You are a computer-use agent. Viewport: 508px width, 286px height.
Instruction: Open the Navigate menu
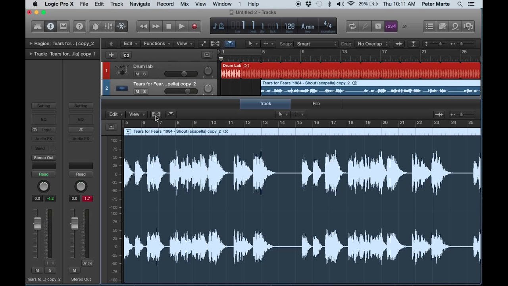[140, 4]
